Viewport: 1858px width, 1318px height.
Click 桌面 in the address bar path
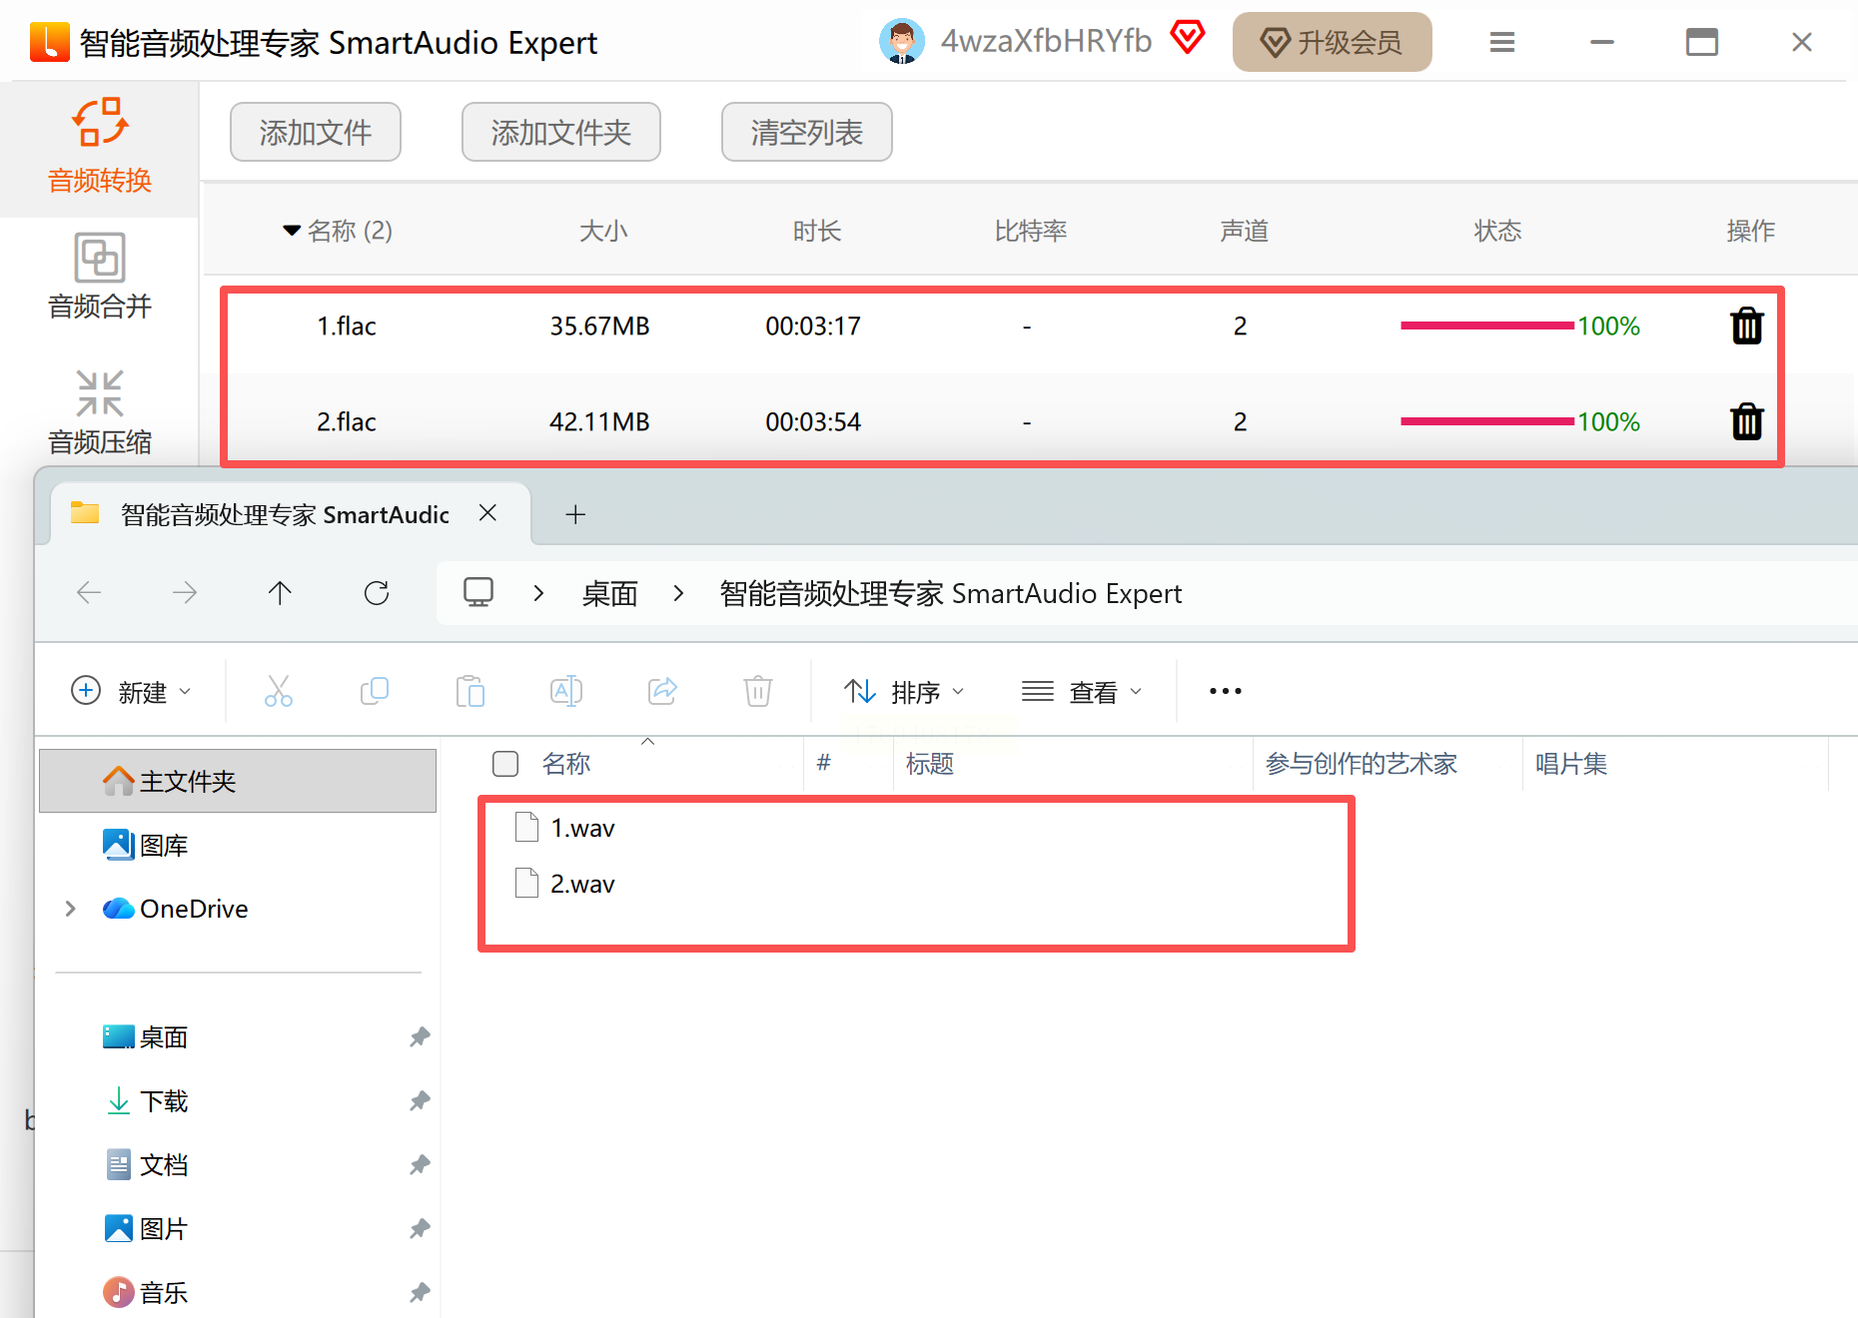[x=609, y=594]
